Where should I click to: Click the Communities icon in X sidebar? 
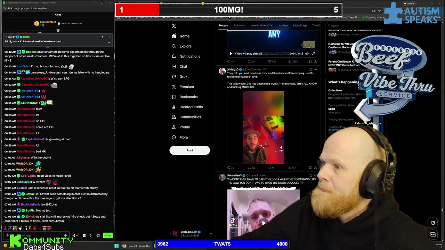pos(174,117)
